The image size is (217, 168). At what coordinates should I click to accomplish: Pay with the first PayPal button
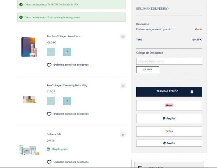[169, 118]
